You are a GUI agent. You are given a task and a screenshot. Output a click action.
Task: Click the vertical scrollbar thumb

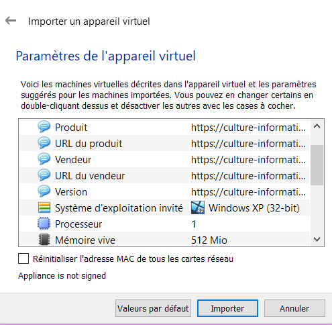tap(317, 165)
